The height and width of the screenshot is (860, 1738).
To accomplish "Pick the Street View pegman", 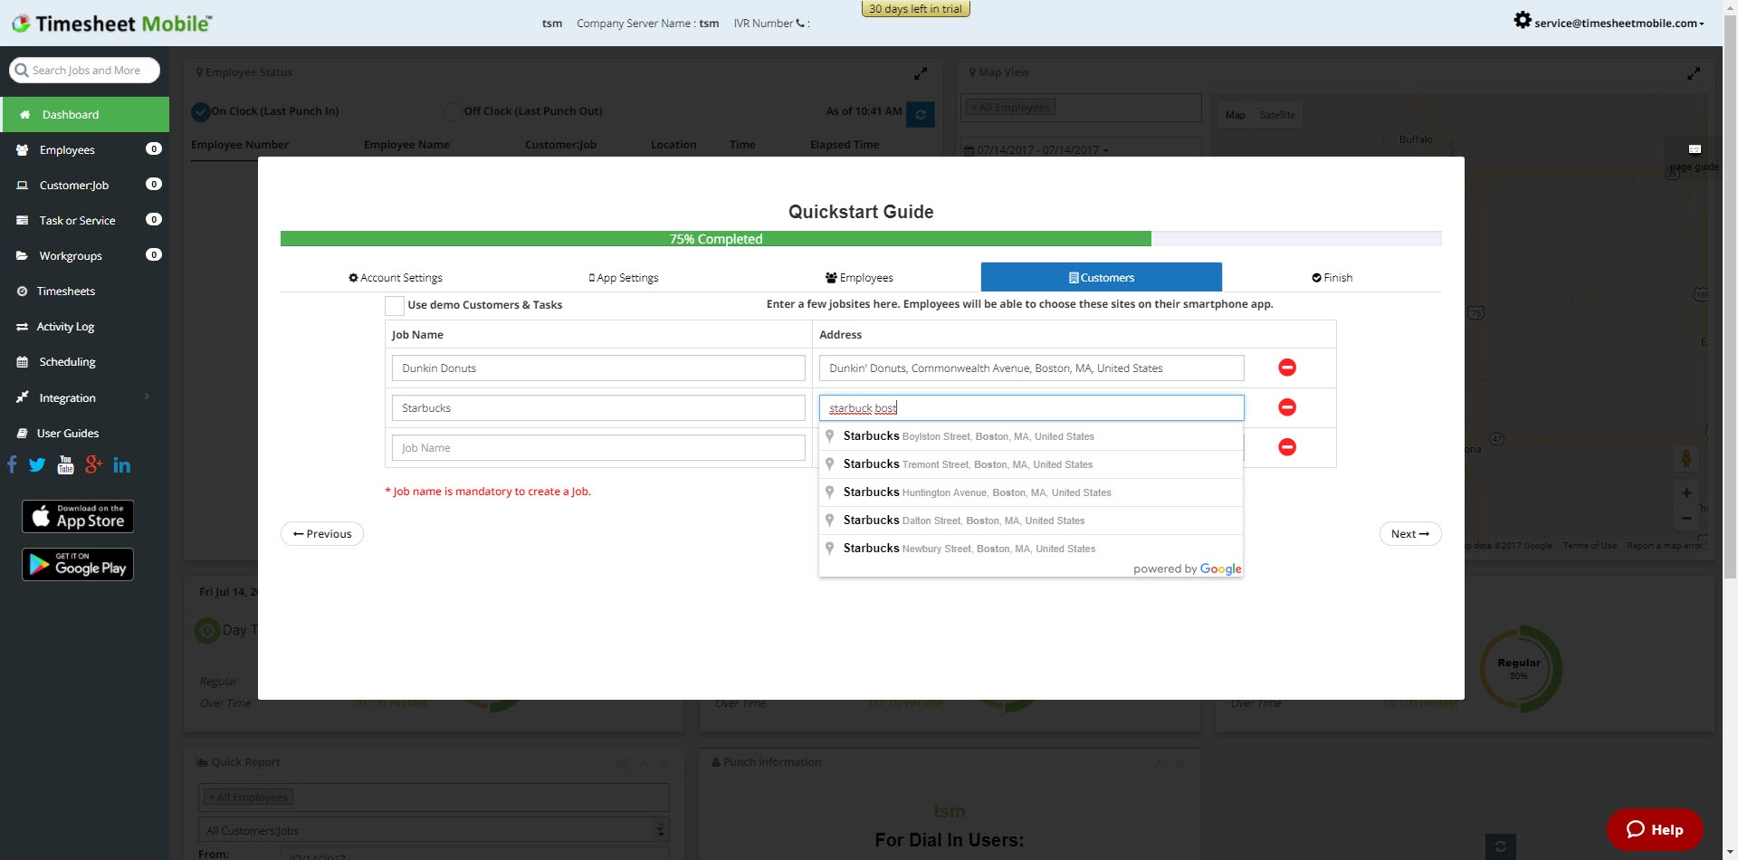I will point(1686,459).
